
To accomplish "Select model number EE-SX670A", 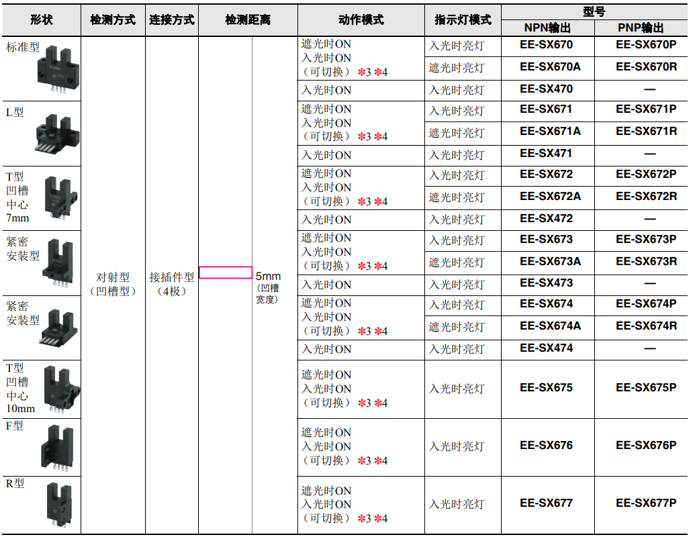I will pos(550,67).
